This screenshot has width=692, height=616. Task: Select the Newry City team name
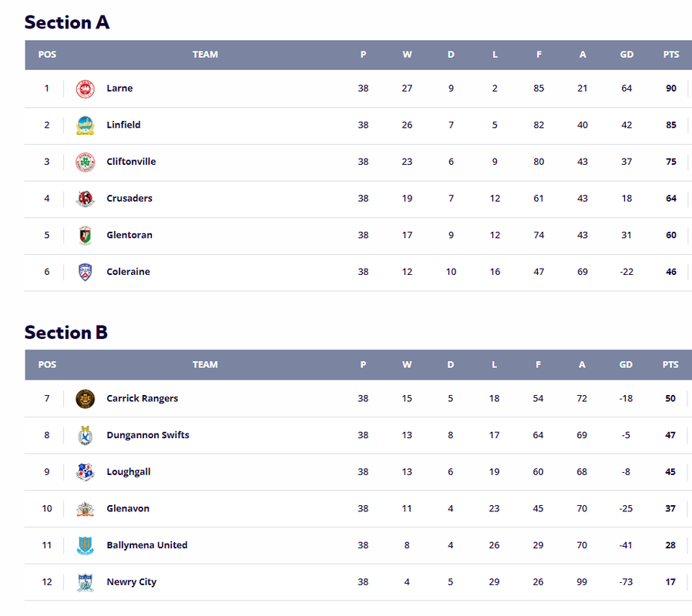132,582
